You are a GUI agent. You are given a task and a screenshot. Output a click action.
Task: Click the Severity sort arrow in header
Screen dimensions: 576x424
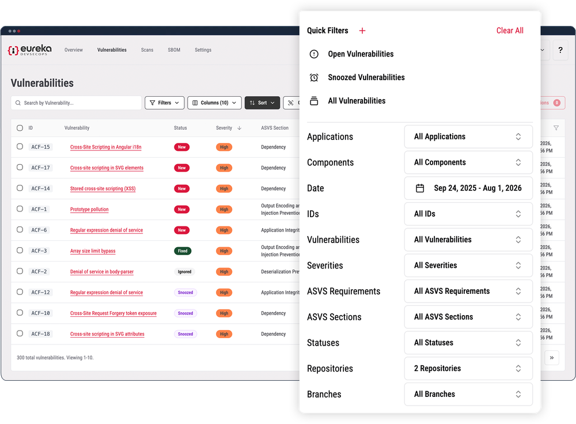point(240,128)
